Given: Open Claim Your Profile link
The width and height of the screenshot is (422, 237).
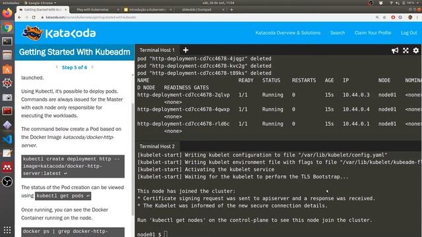Looking at the screenshot, I should [373, 33].
